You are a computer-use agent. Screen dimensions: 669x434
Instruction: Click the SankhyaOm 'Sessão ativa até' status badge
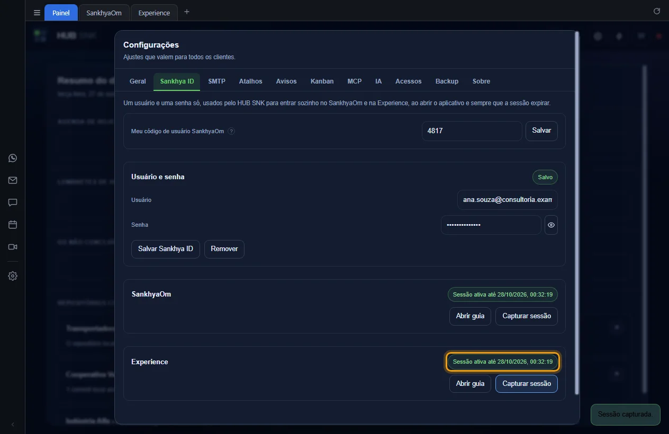tap(503, 294)
